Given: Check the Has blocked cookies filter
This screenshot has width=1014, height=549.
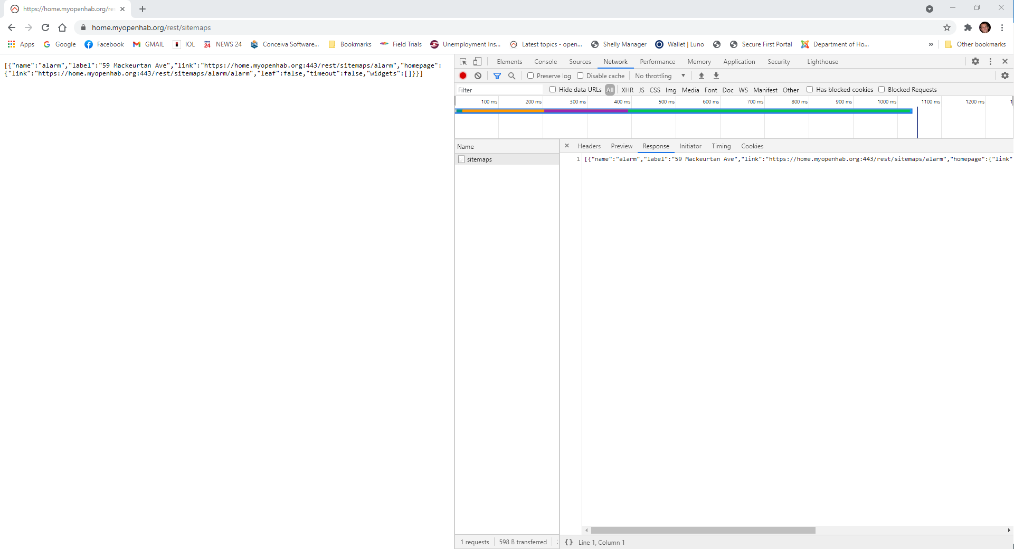Looking at the screenshot, I should coord(810,89).
